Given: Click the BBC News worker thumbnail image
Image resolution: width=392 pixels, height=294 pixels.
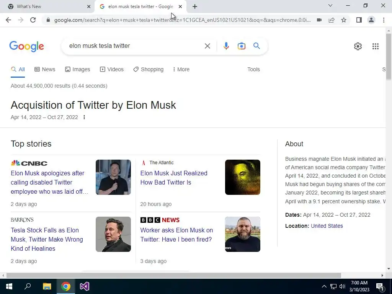Looking at the screenshot, I should (242, 234).
